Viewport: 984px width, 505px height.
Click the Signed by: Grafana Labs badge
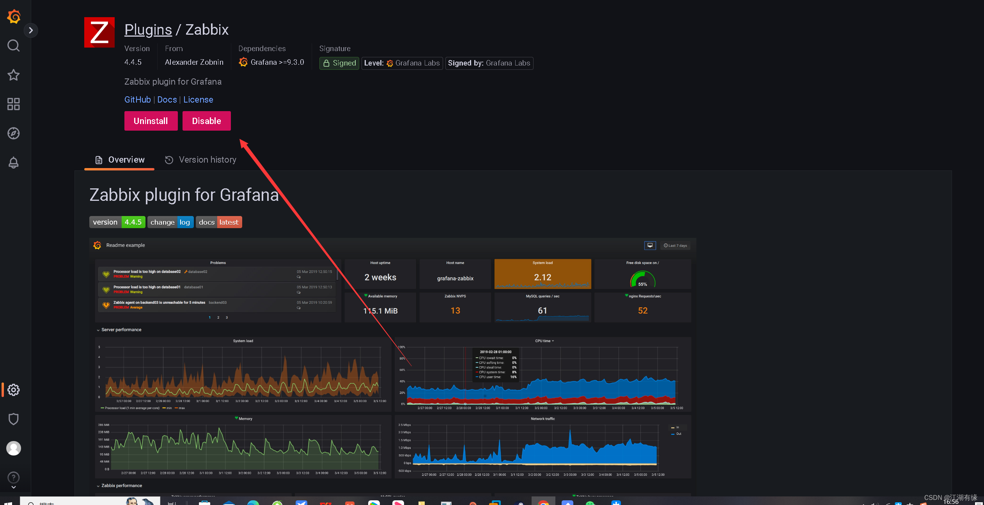[x=489, y=63]
